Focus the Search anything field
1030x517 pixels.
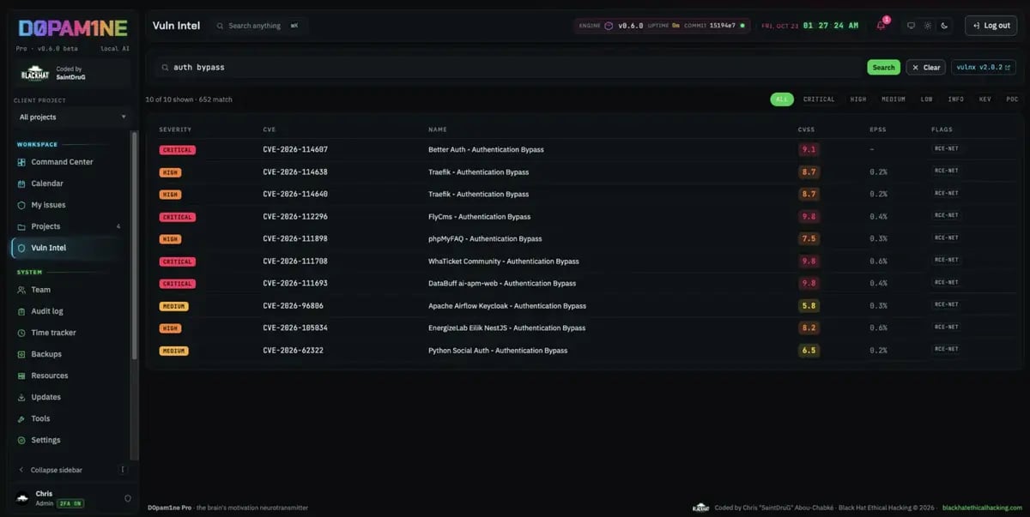(x=259, y=26)
